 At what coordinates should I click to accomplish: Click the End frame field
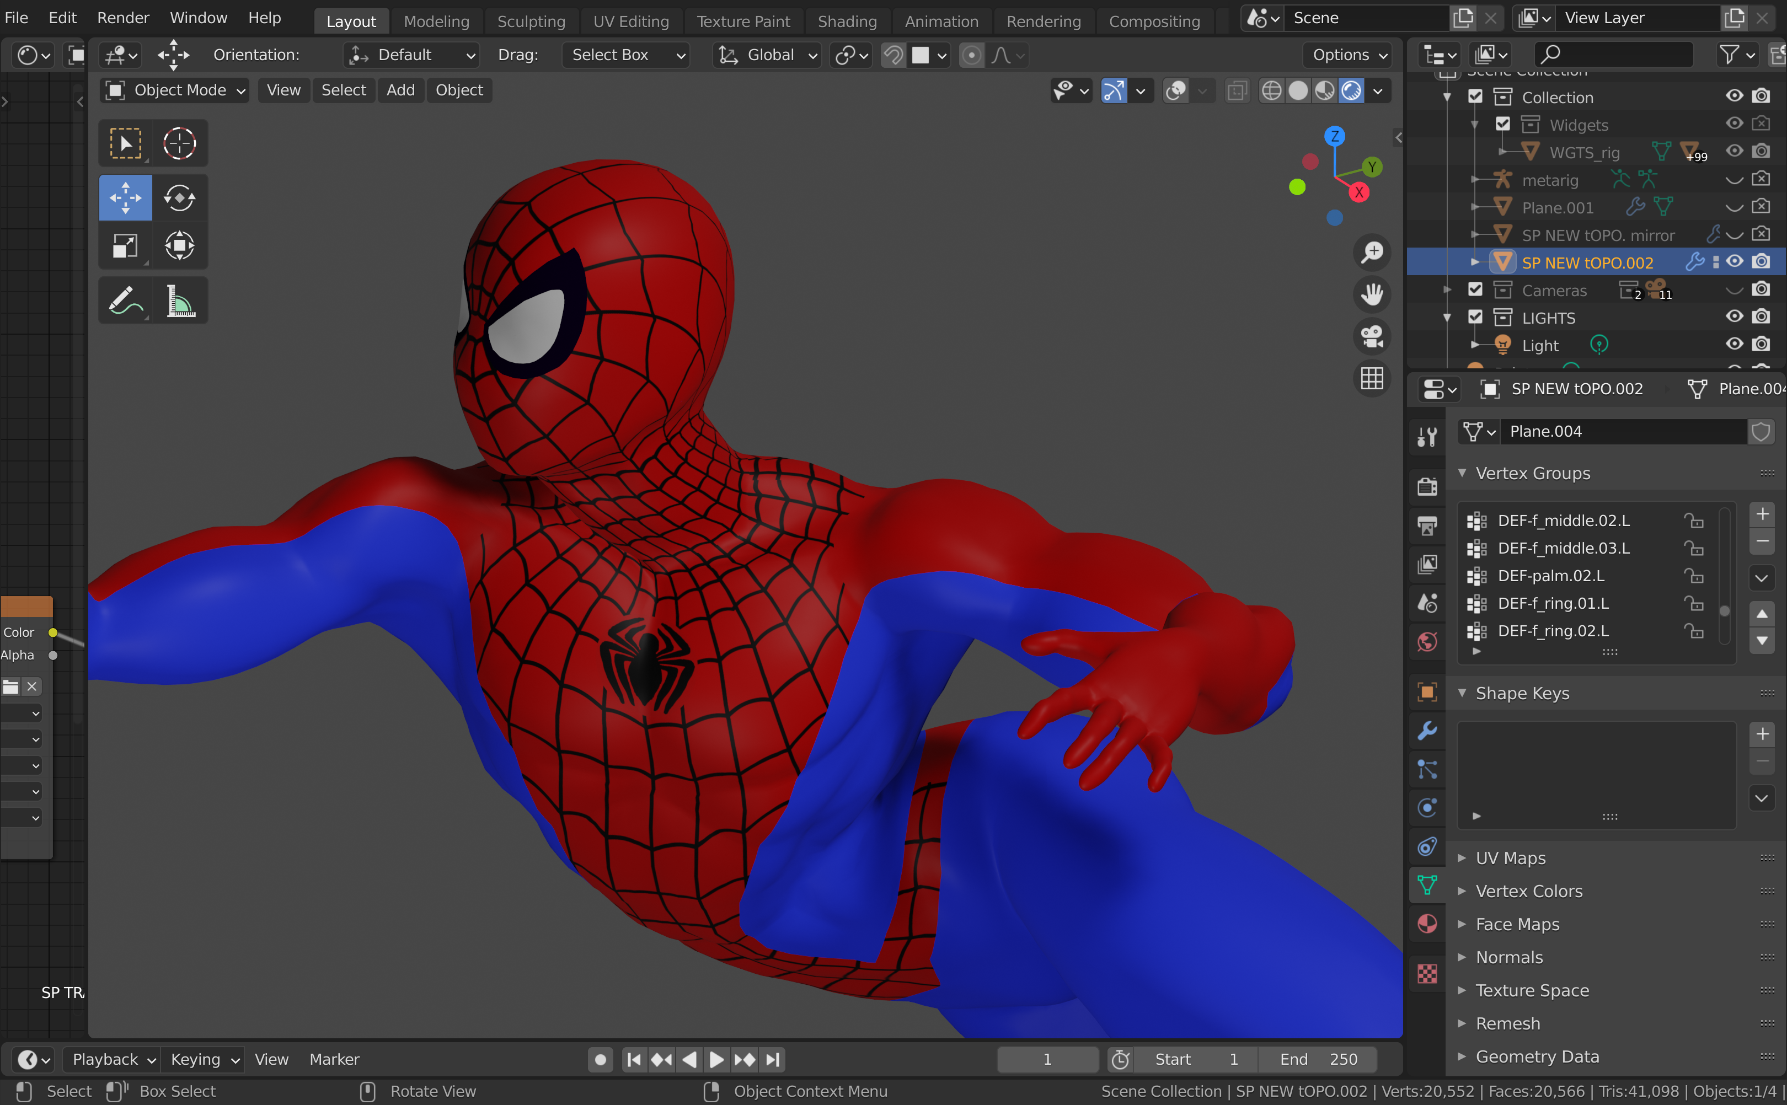click(x=1318, y=1059)
